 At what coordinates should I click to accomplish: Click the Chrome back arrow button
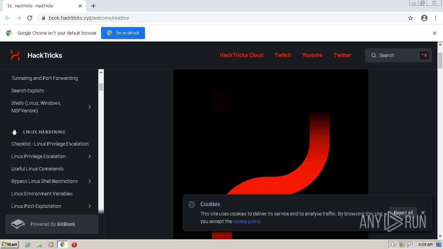pos(8,18)
